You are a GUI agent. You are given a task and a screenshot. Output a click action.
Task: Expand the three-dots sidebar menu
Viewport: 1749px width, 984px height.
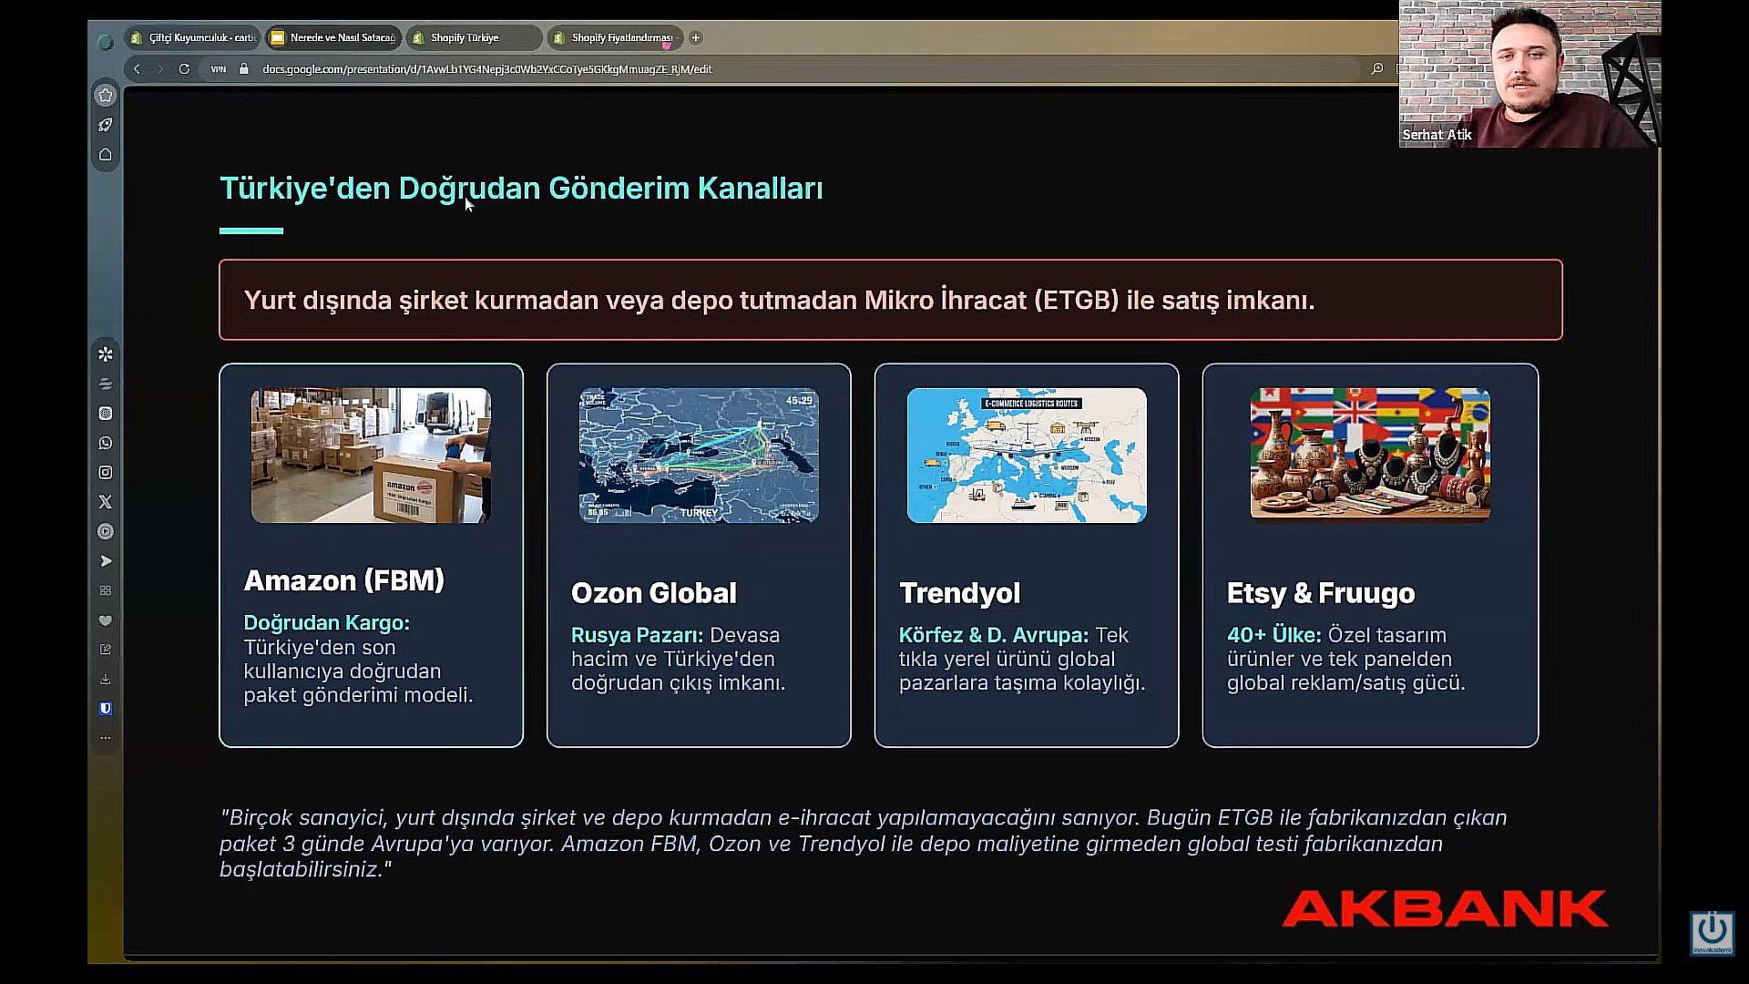coord(106,737)
